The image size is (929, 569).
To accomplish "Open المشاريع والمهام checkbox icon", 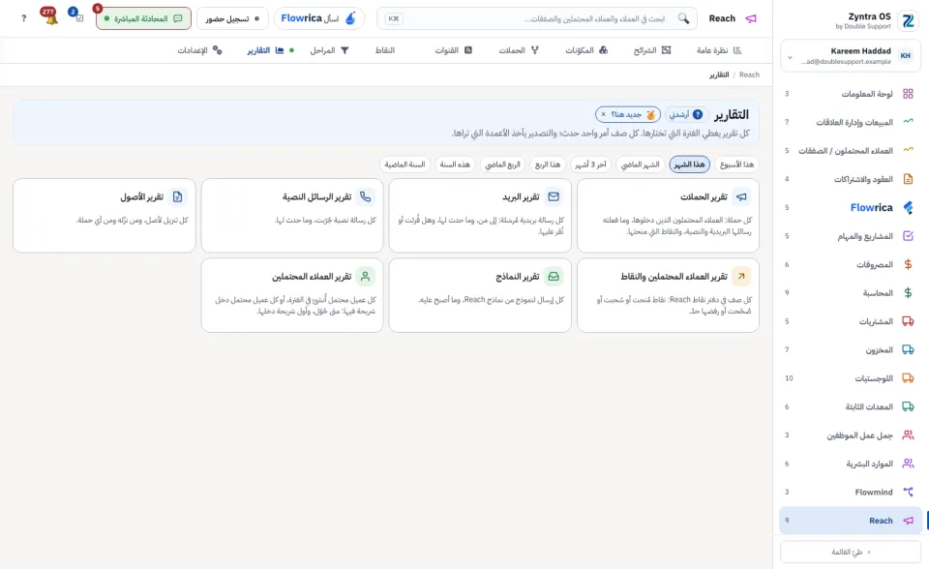I will 908,236.
